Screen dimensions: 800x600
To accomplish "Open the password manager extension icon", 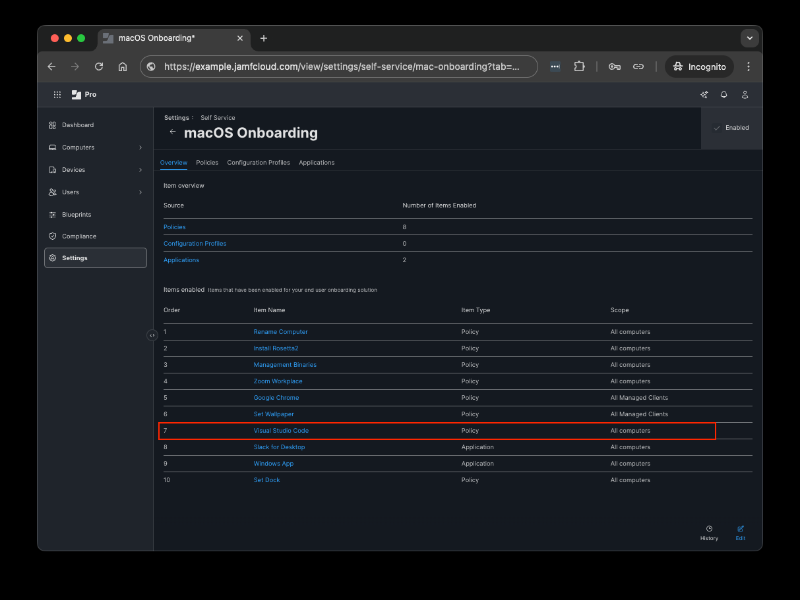I will 555,67.
